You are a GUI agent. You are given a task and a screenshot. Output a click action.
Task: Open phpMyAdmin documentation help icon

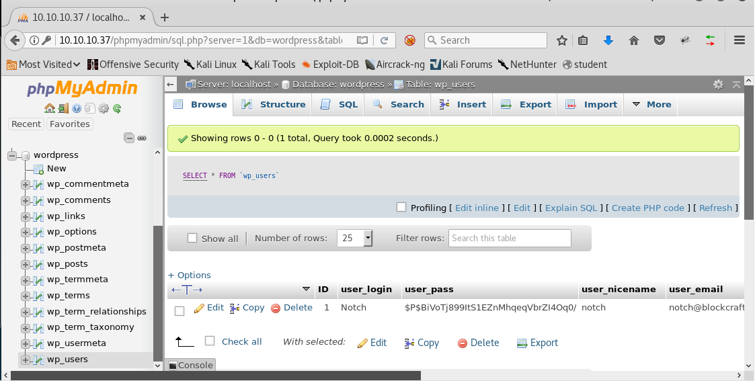[77, 108]
